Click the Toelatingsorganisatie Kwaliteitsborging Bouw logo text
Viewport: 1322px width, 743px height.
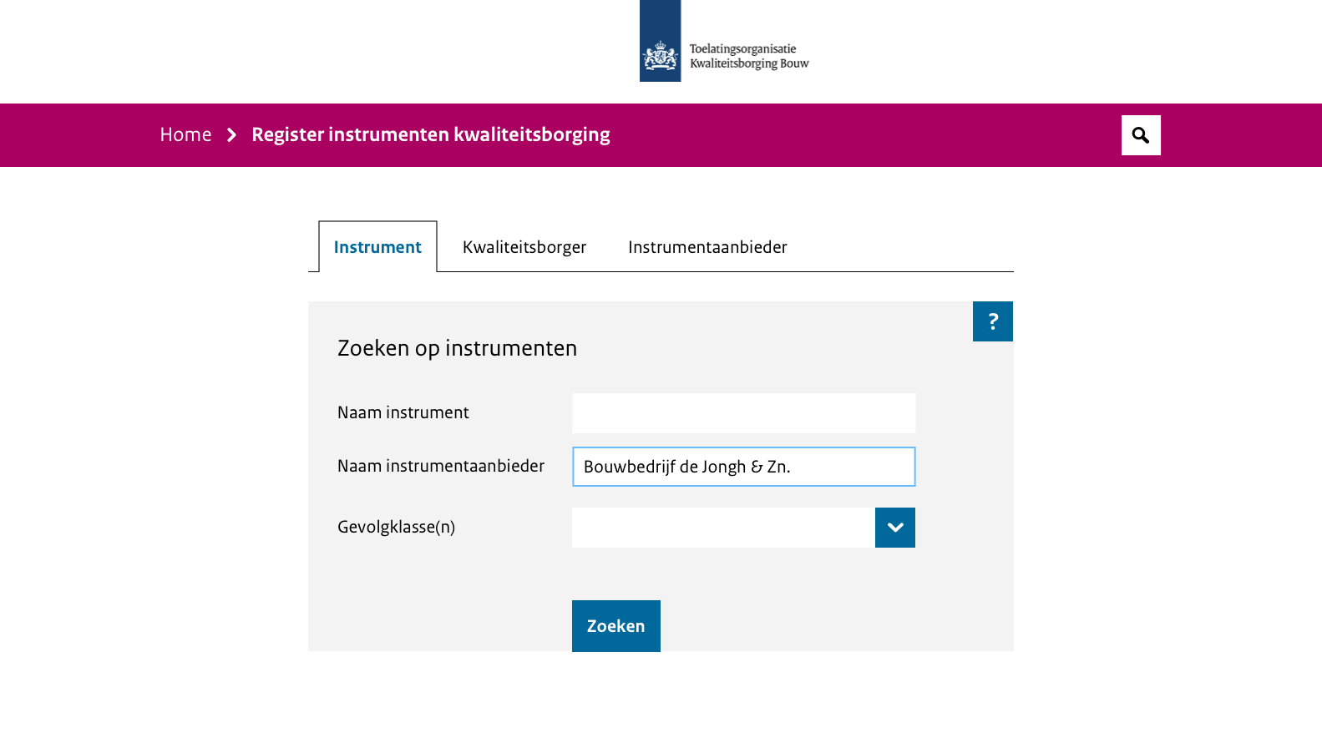point(749,56)
